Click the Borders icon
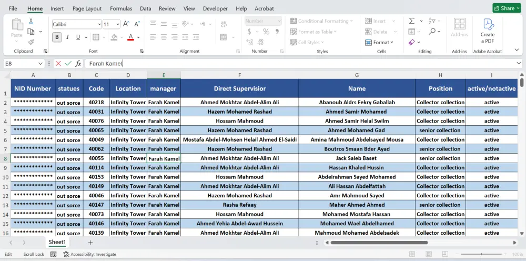 [x=96, y=37]
